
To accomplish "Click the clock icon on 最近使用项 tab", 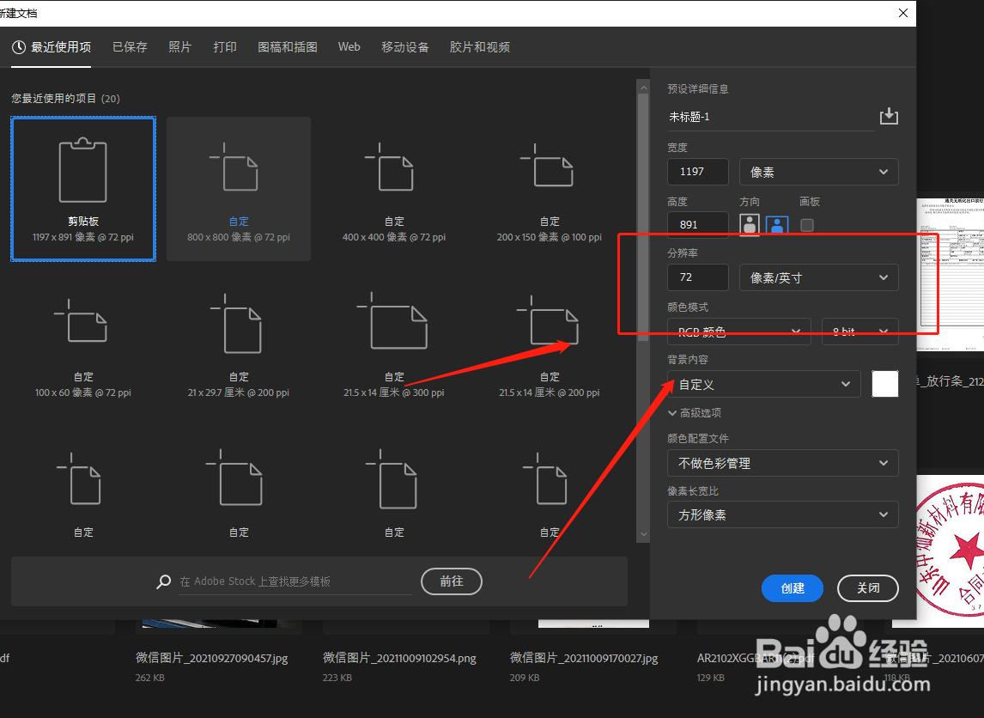I will (x=20, y=47).
